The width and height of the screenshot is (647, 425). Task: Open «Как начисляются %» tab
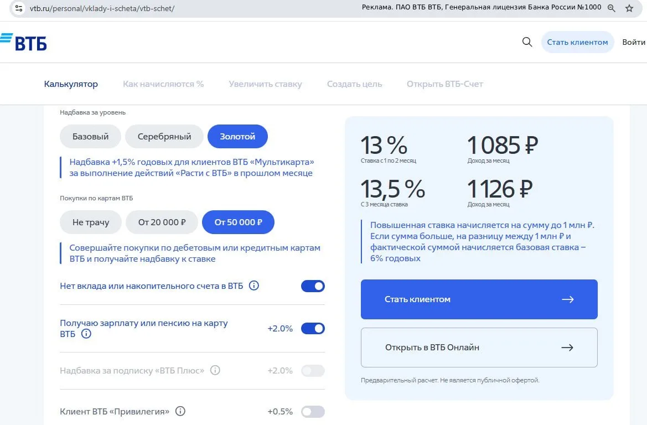click(163, 84)
